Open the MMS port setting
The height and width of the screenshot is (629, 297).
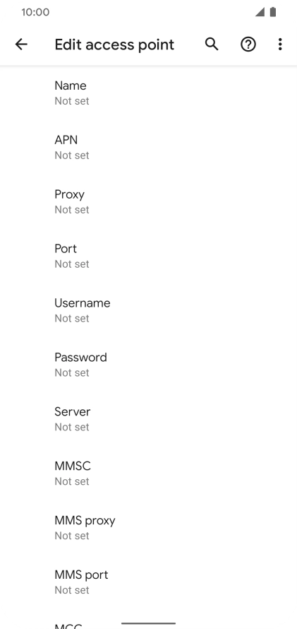148,582
